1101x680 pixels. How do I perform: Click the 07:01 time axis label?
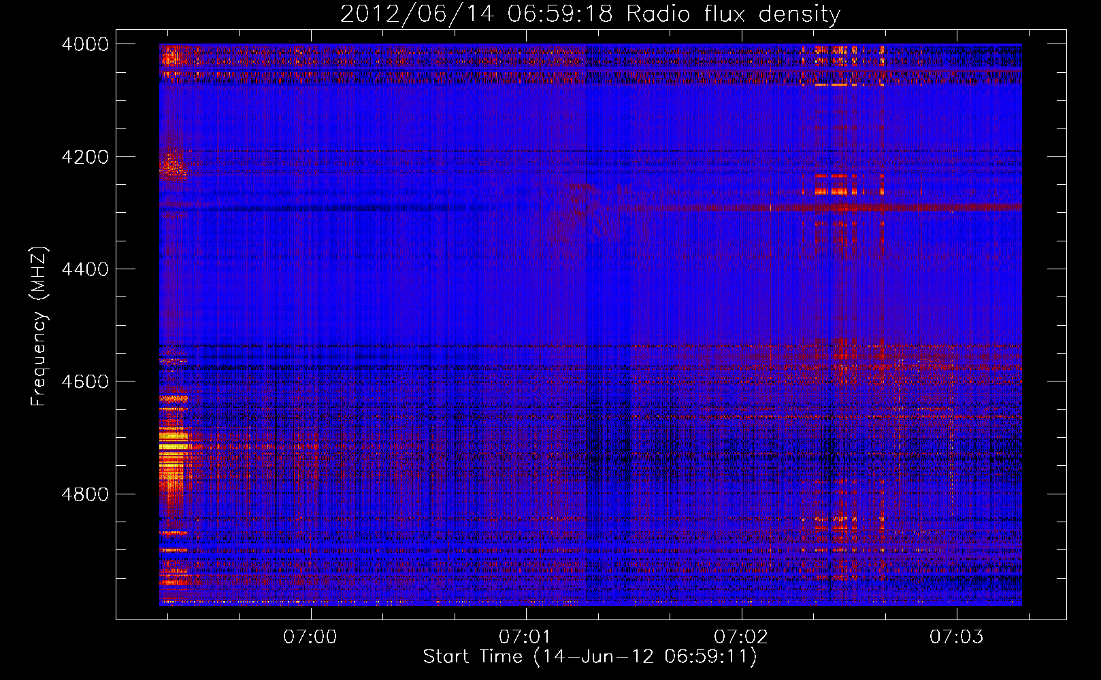(x=525, y=637)
